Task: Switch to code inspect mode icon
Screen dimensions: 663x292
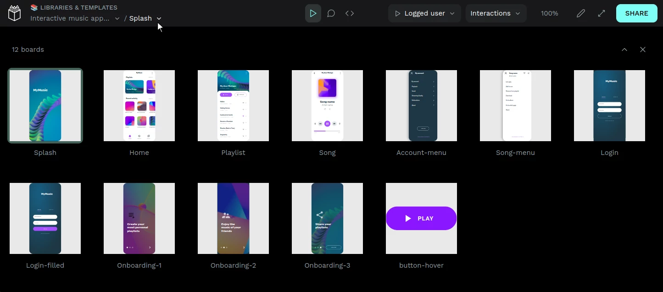Action: [350, 13]
